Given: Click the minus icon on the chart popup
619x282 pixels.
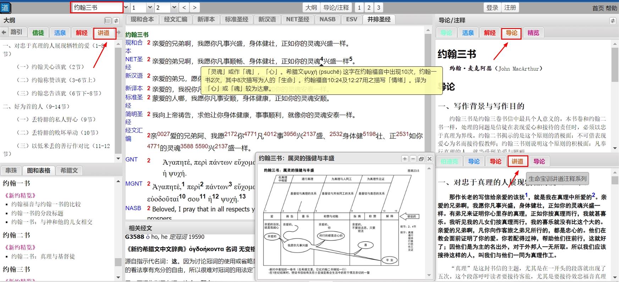Looking at the screenshot, I should pyautogui.click(x=413, y=159).
